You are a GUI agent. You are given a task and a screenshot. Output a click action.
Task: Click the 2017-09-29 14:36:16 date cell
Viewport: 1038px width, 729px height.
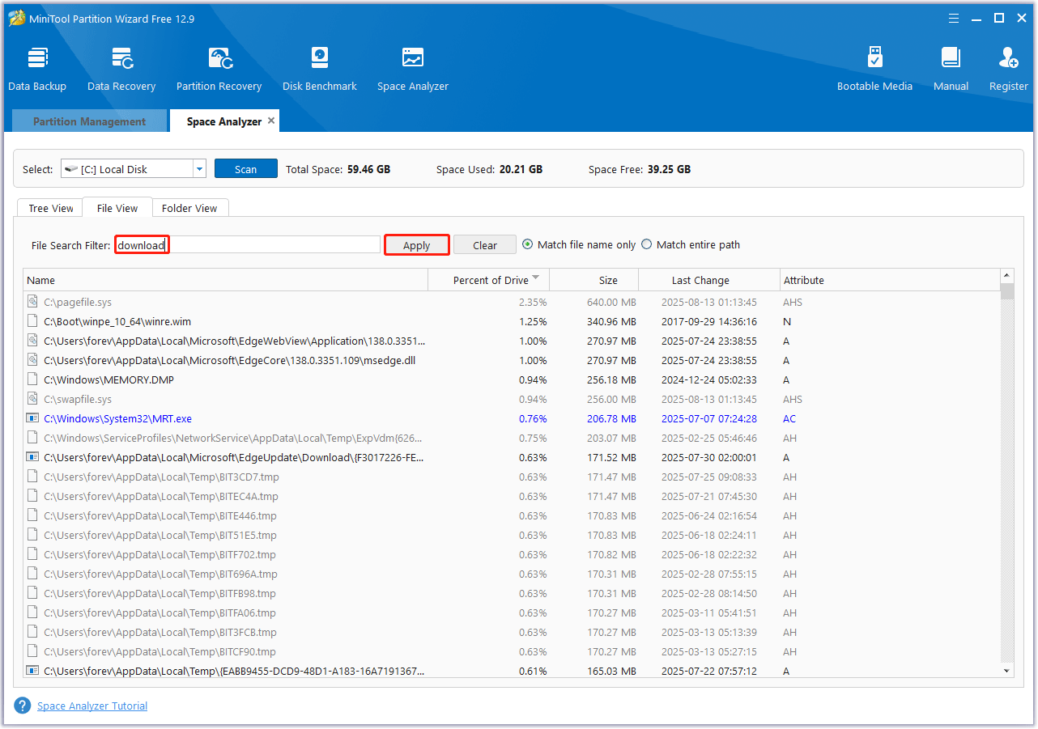click(x=708, y=321)
